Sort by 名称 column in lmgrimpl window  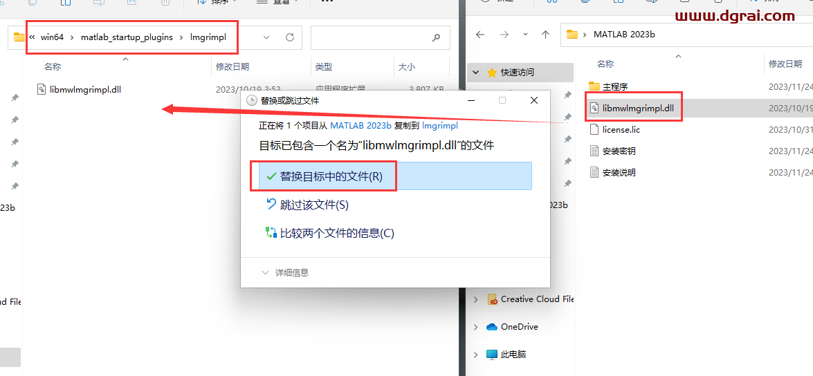53,67
